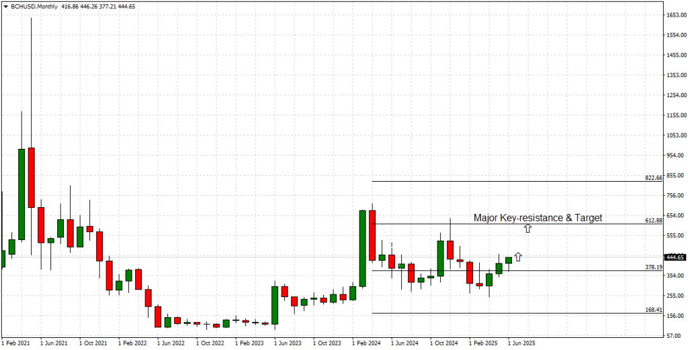Click the 555.00 price axis label
The width and height of the screenshot is (688, 350).
pos(676,235)
